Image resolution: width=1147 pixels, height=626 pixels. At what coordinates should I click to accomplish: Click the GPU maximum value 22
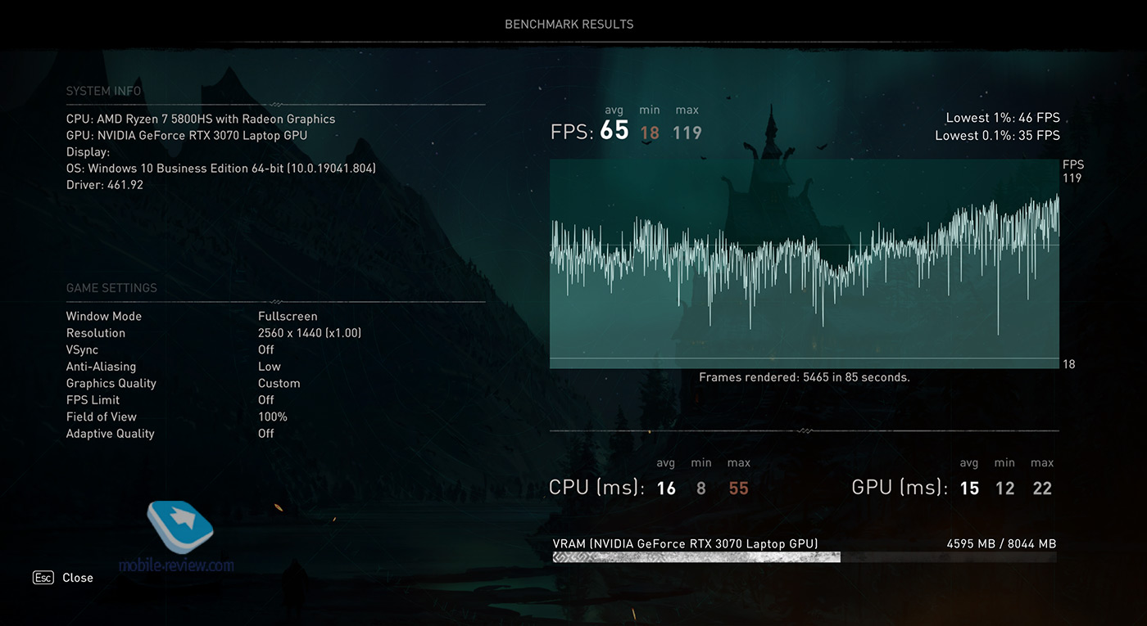pos(1042,489)
